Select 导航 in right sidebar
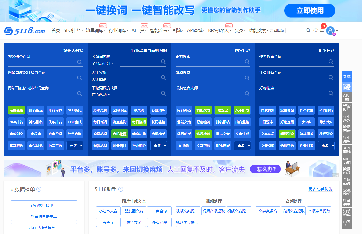The width and height of the screenshot is (362, 234). click(347, 76)
